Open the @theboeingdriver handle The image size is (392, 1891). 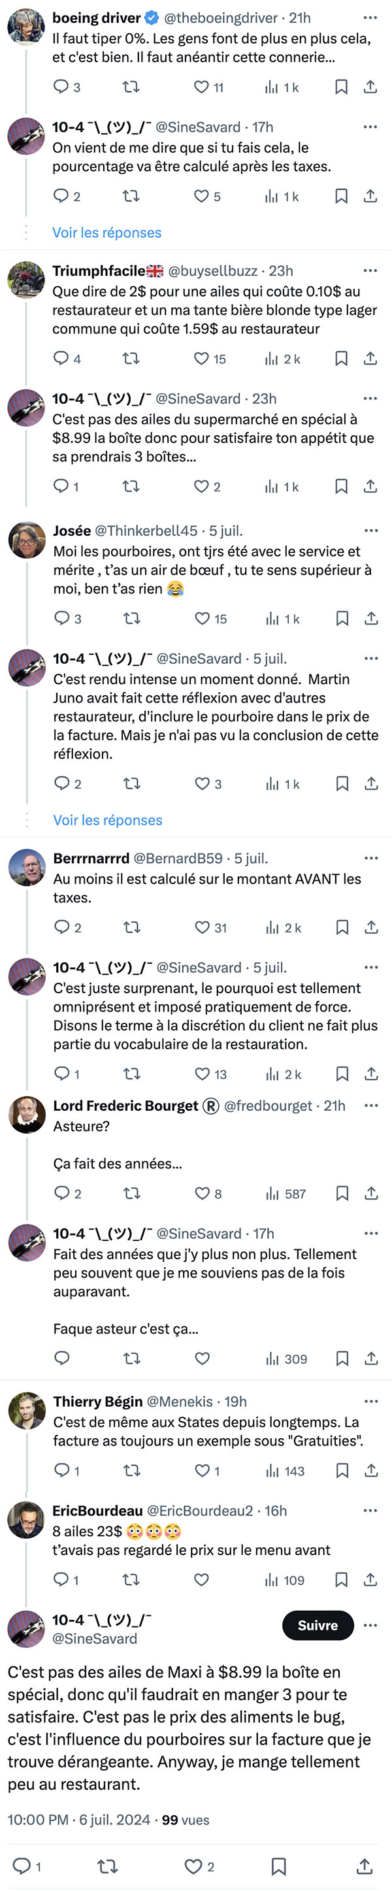click(x=221, y=18)
